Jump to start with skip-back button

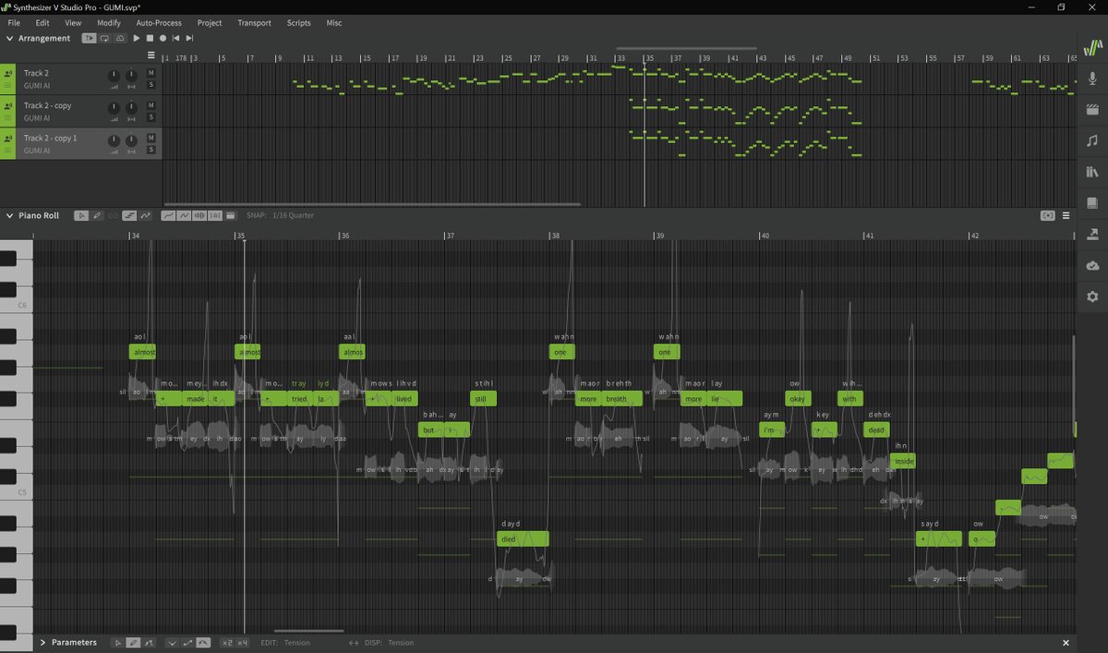click(x=176, y=38)
